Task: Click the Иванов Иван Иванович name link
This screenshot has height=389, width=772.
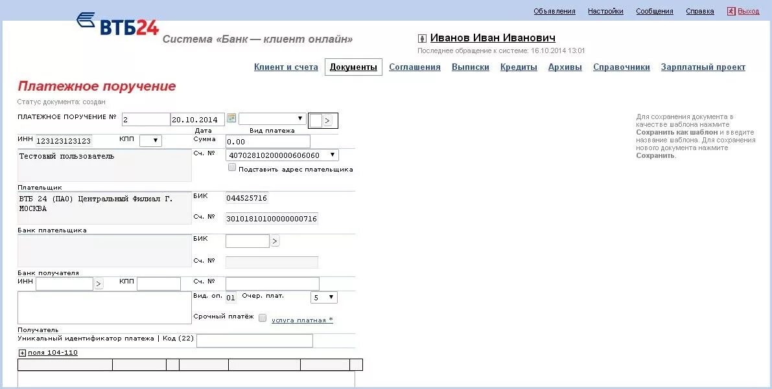Action: pos(493,38)
